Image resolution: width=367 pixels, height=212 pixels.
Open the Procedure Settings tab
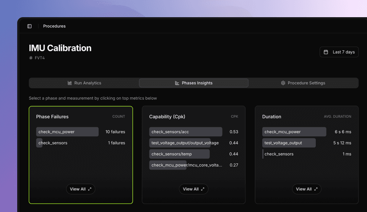[x=303, y=83]
